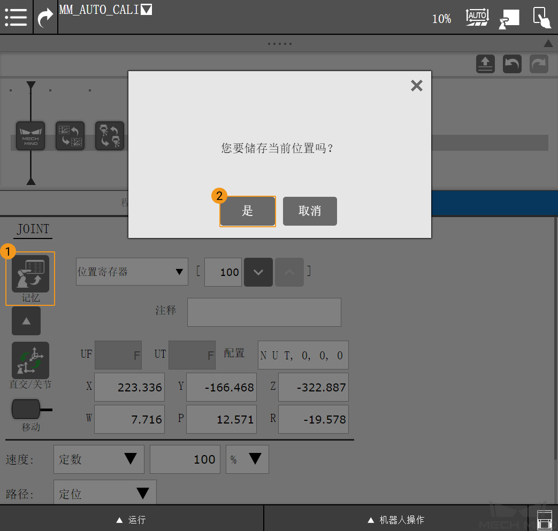The width and height of the screenshot is (558, 531).
Task: Click the timeline bottom arrow marker
Action: pyautogui.click(x=31, y=181)
